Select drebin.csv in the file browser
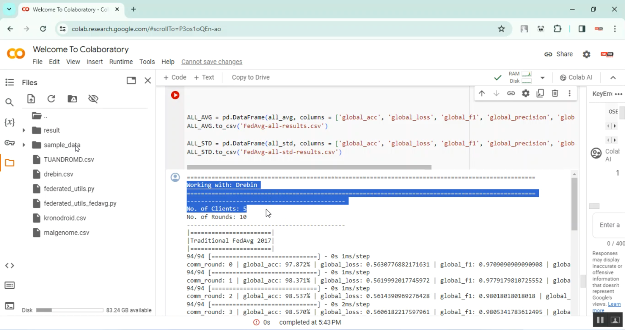The width and height of the screenshot is (625, 330). click(x=58, y=174)
